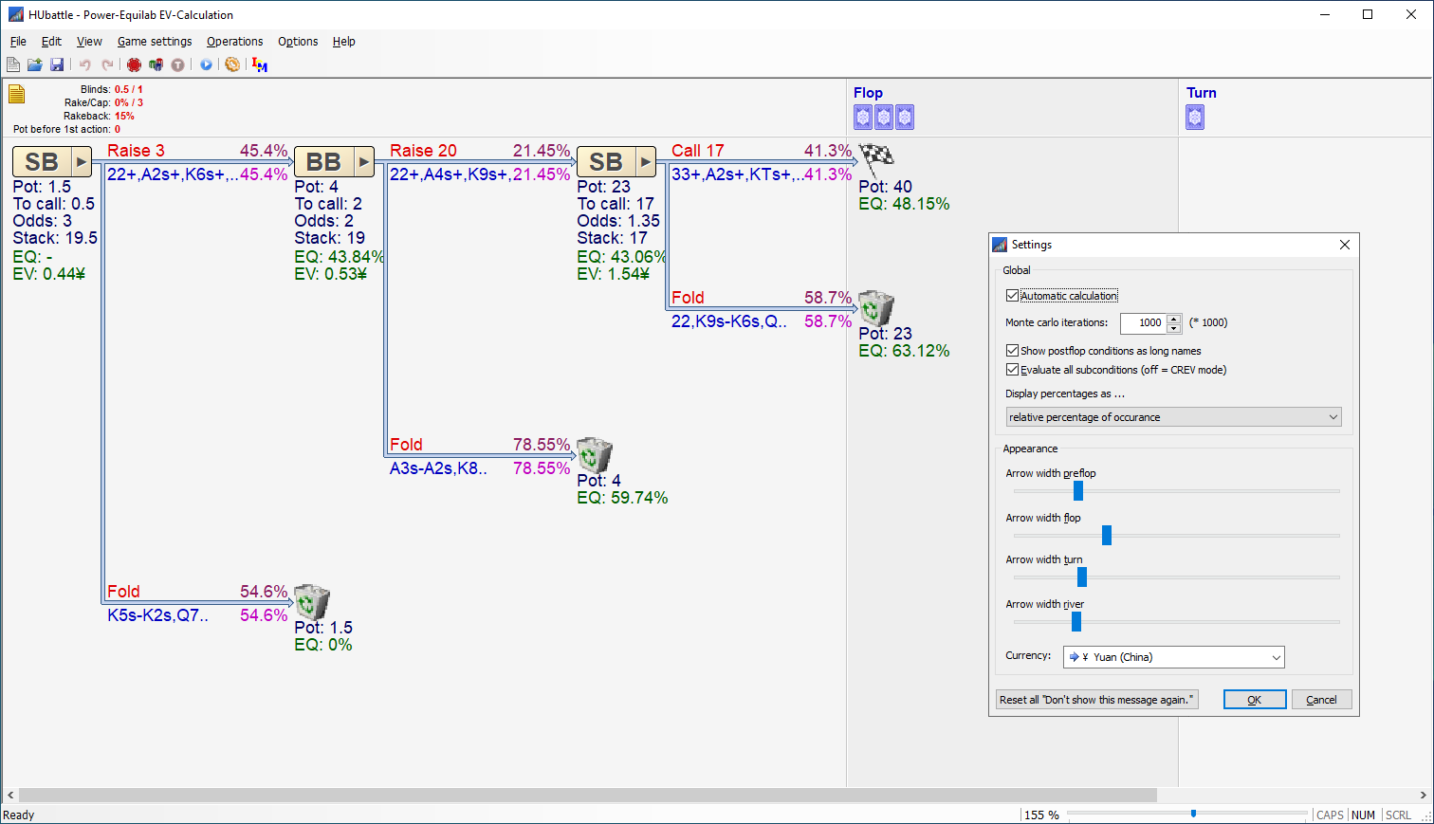Click the multi-colored chip stacks icon
Image resolution: width=1434 pixels, height=824 pixels.
[156, 64]
